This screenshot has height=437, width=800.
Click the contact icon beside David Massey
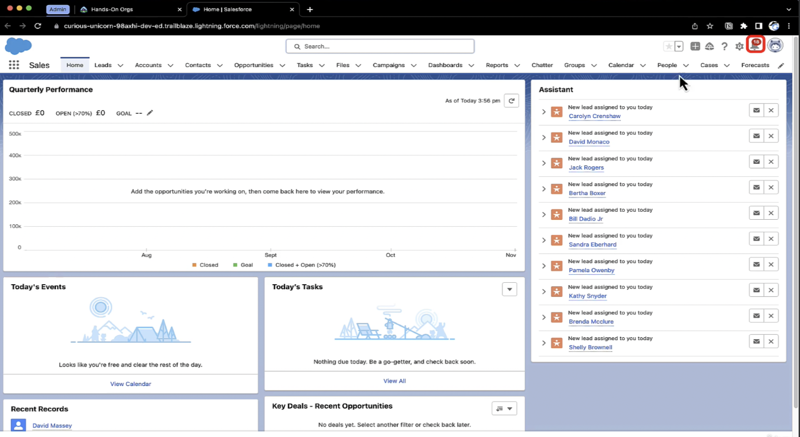point(18,426)
